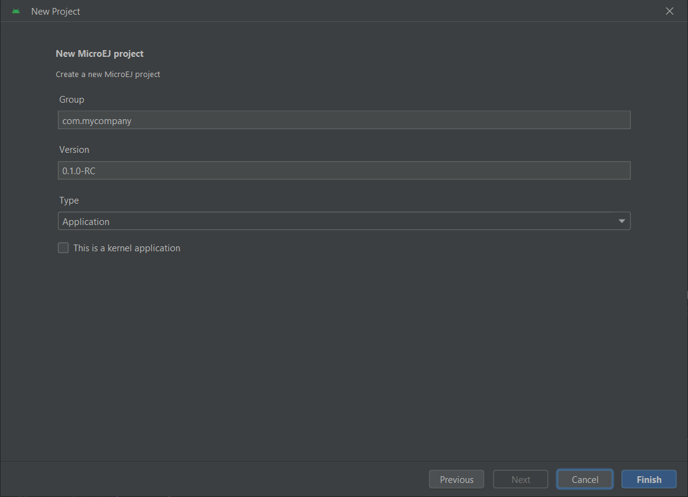Screen dimensions: 688x497
Task: Enable the kernel application checkbox
Action: click(x=63, y=248)
